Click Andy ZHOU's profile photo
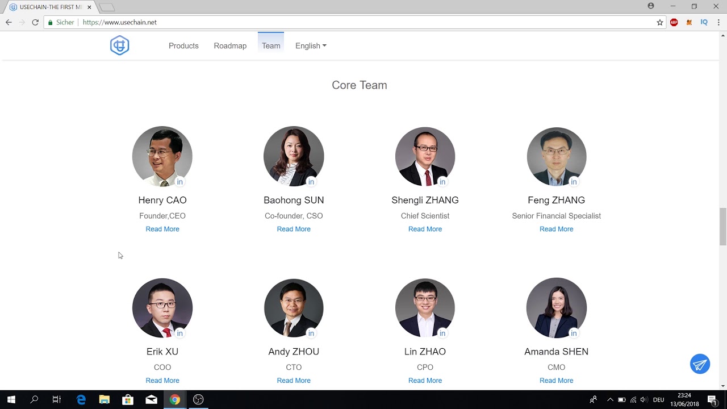727x409 pixels. coord(294,308)
